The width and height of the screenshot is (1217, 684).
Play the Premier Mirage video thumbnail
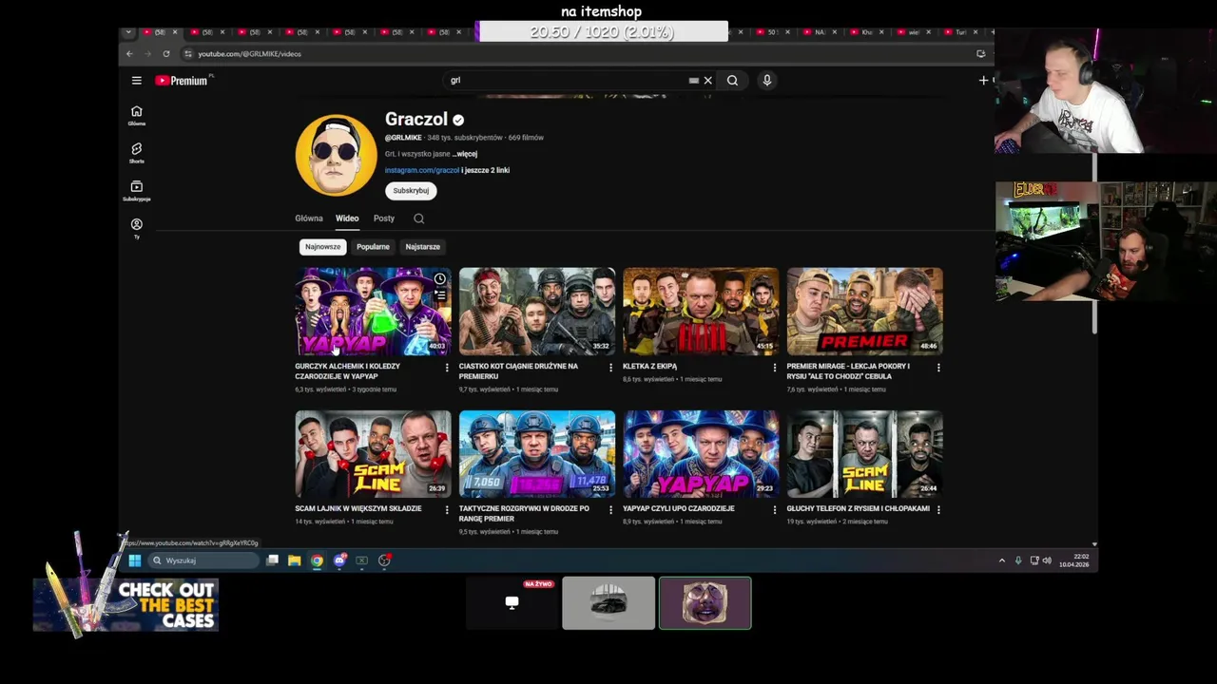865,312
